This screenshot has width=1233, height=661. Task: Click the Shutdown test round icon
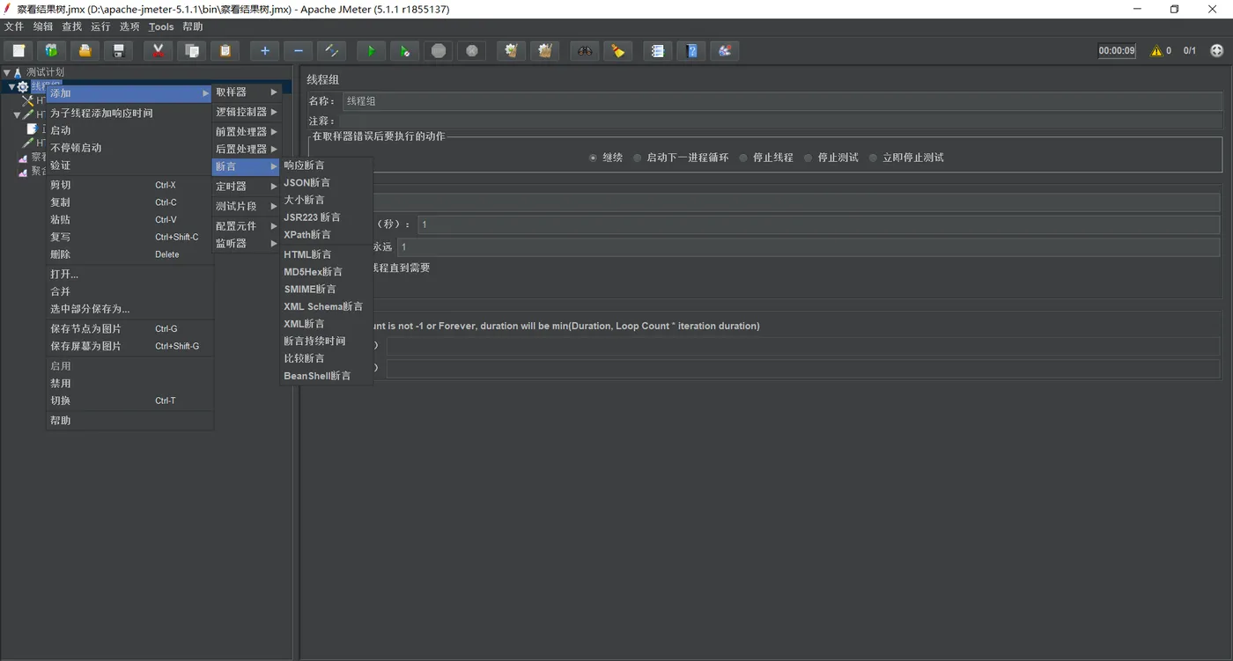(472, 51)
